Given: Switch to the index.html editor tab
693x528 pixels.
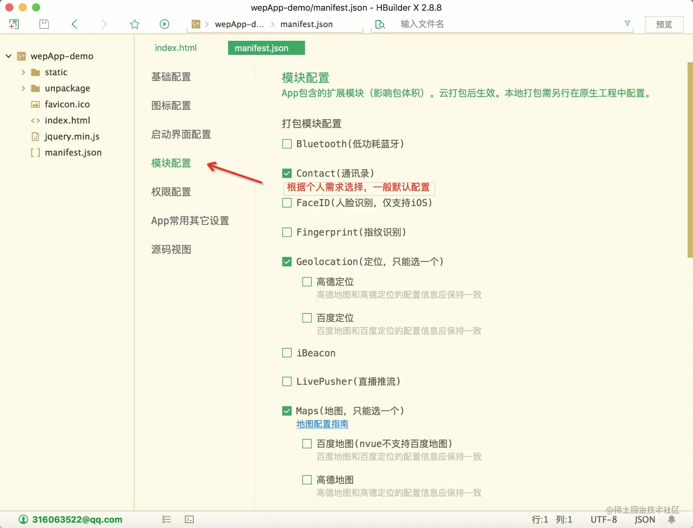Looking at the screenshot, I should (176, 48).
